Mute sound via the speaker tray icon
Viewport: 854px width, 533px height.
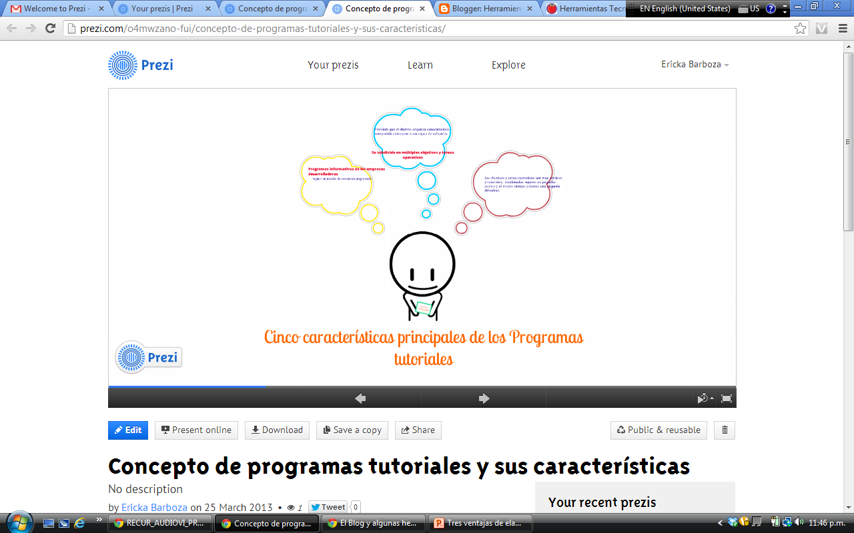click(x=797, y=522)
